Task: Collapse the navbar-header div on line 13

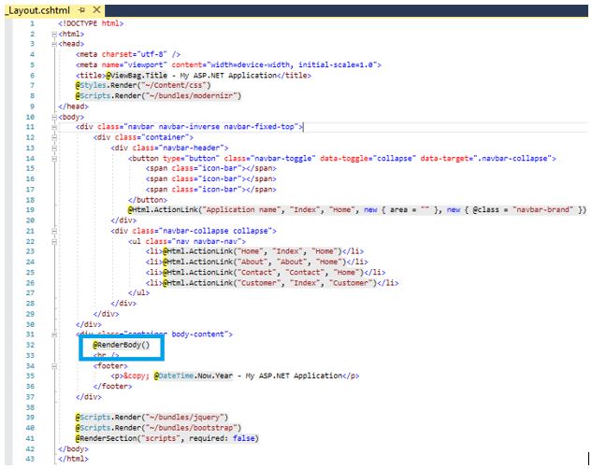Action: tap(54, 149)
